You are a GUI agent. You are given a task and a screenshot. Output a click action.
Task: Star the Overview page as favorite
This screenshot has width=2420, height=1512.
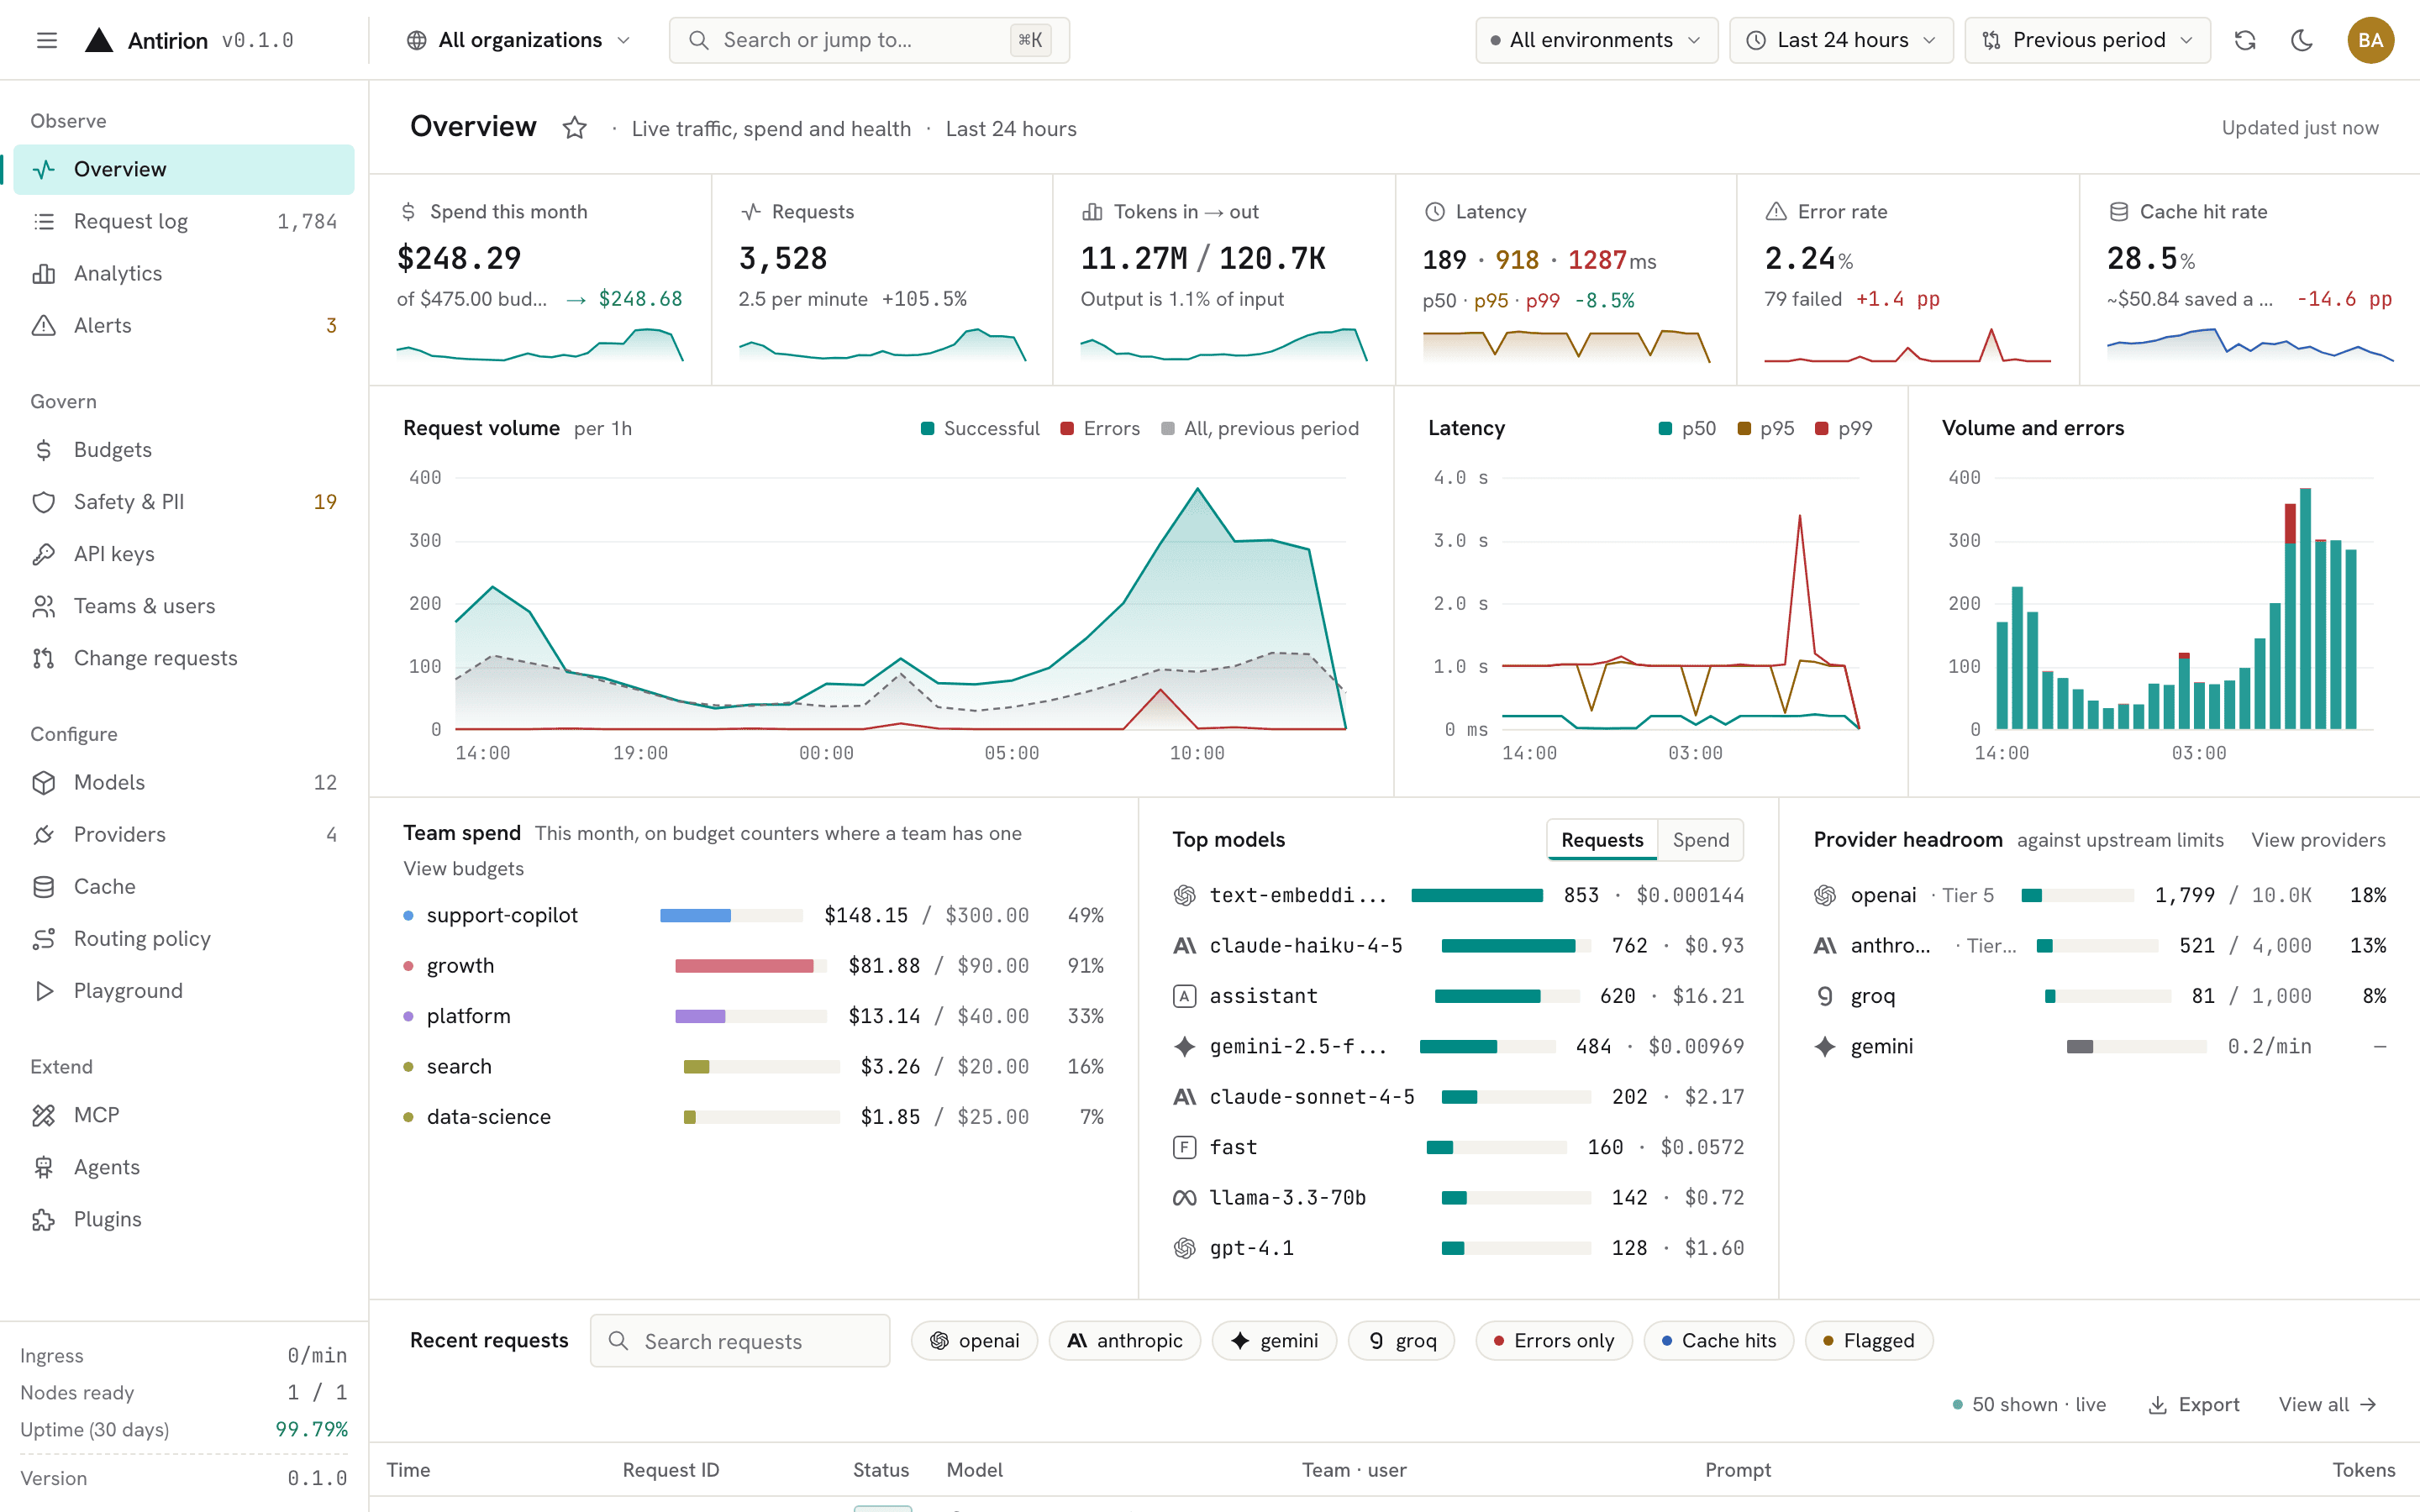574,128
